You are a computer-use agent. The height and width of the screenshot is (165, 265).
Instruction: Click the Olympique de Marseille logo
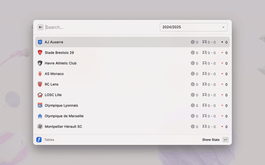point(40,116)
